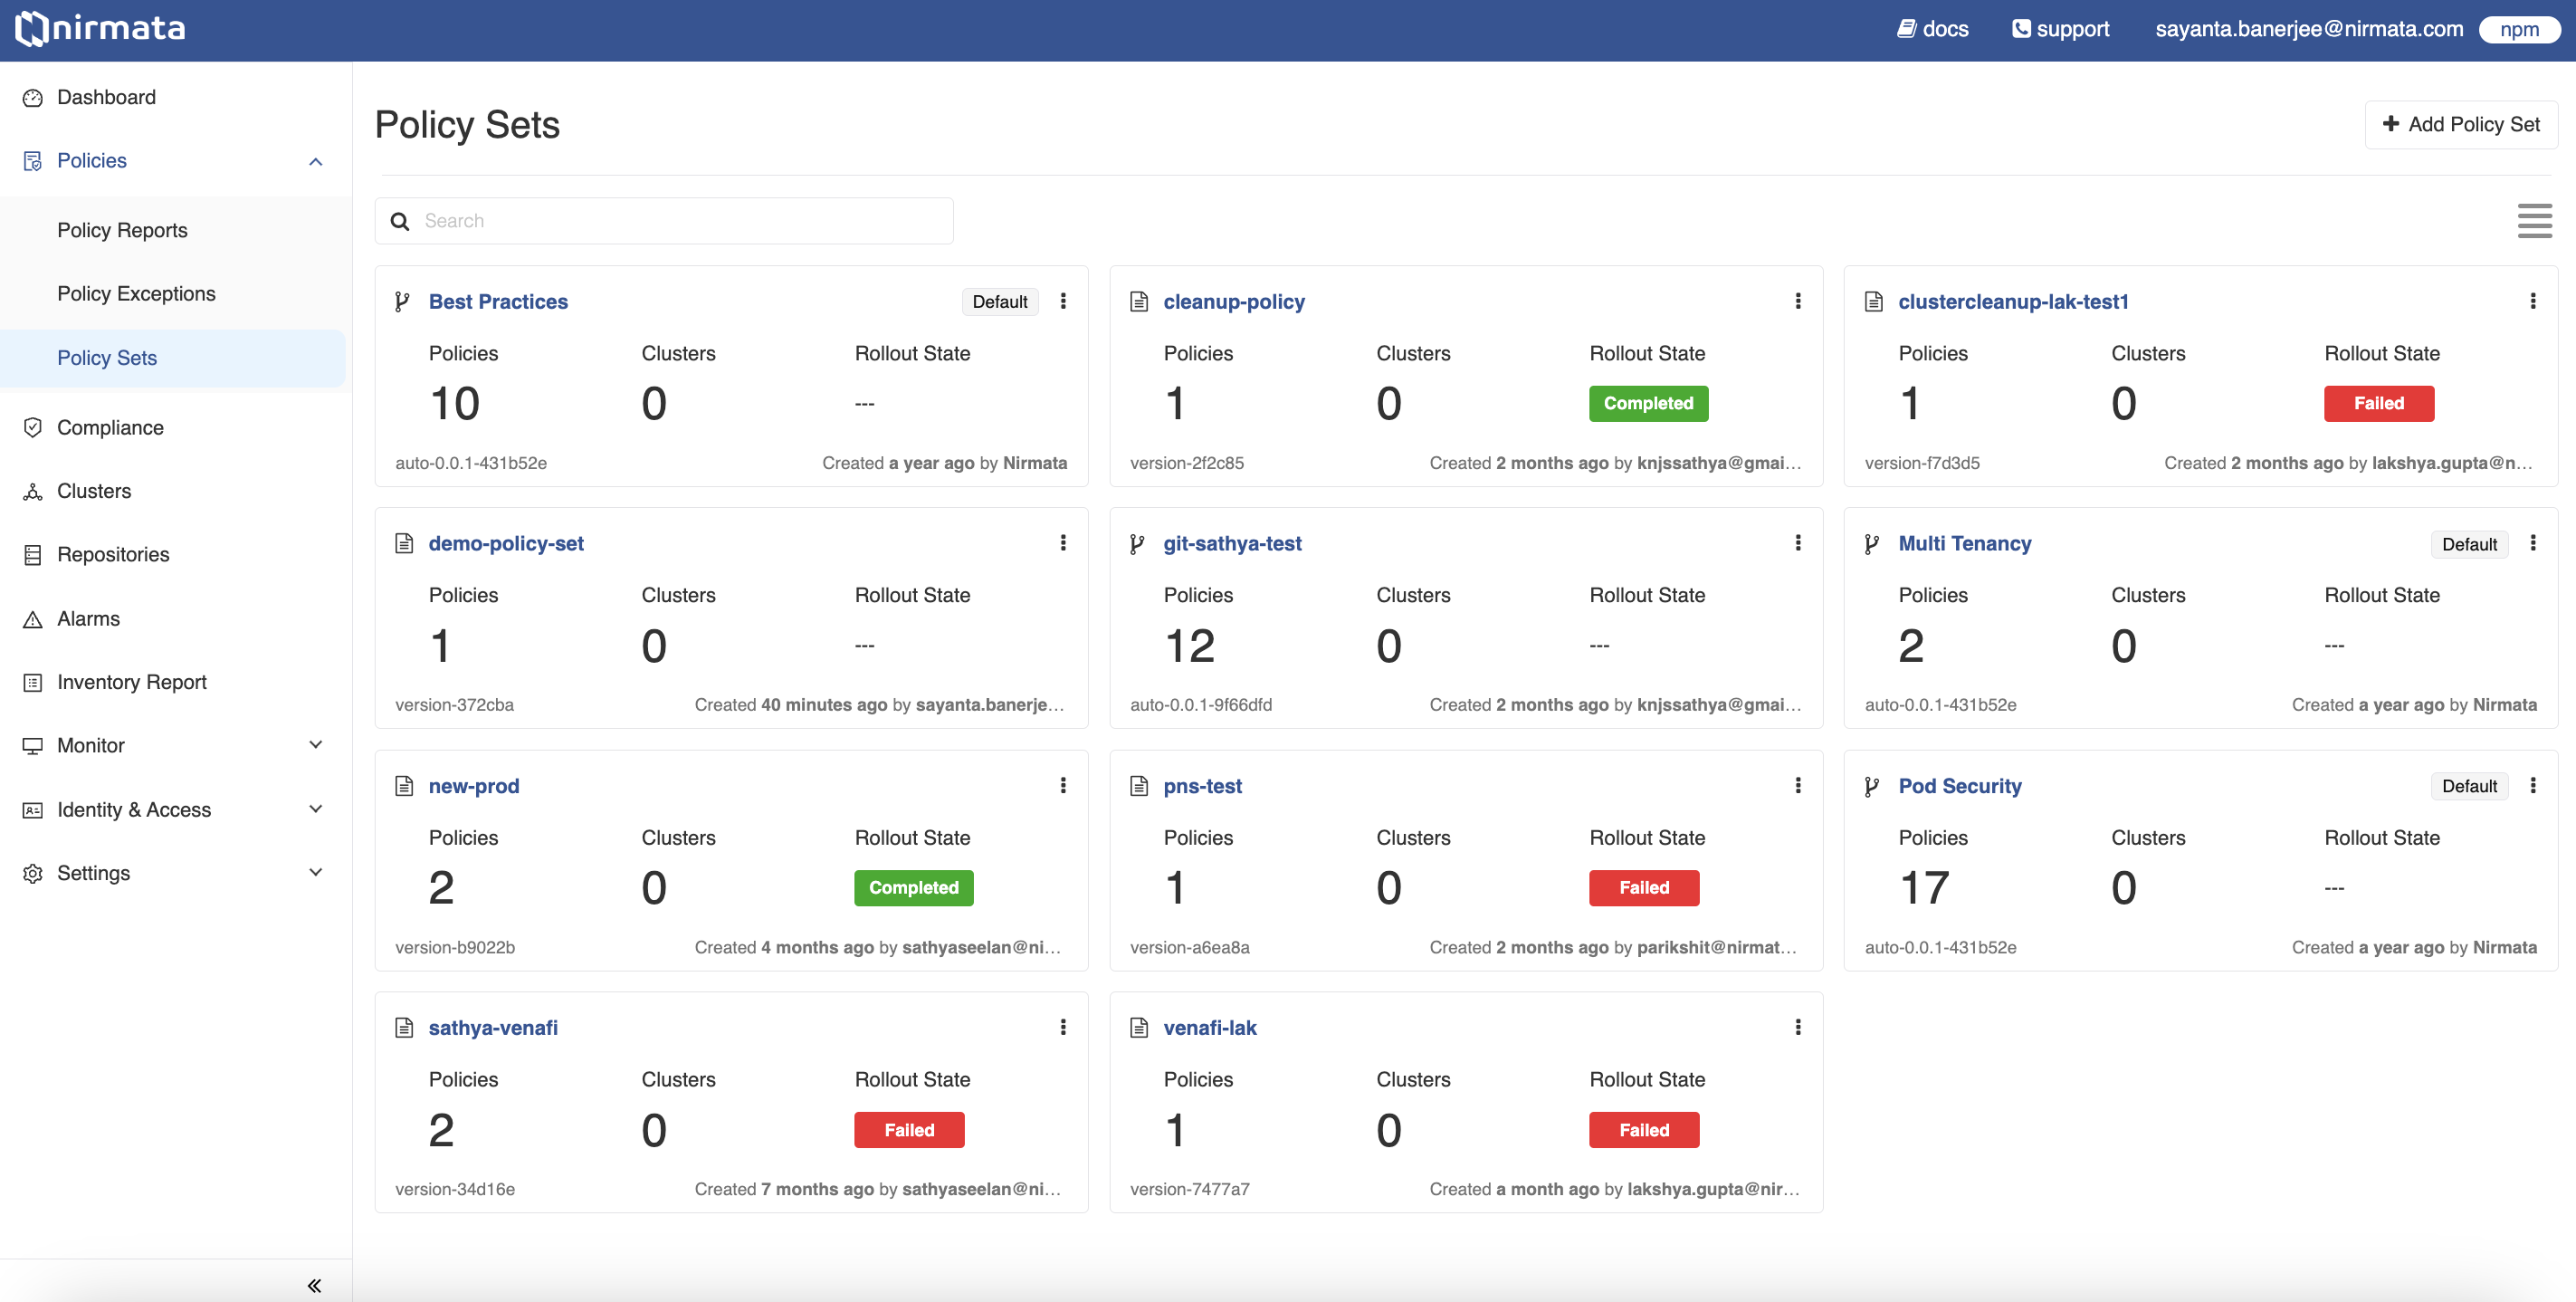Open the demo-policy-set link
This screenshot has height=1302, width=2576.
(x=506, y=544)
